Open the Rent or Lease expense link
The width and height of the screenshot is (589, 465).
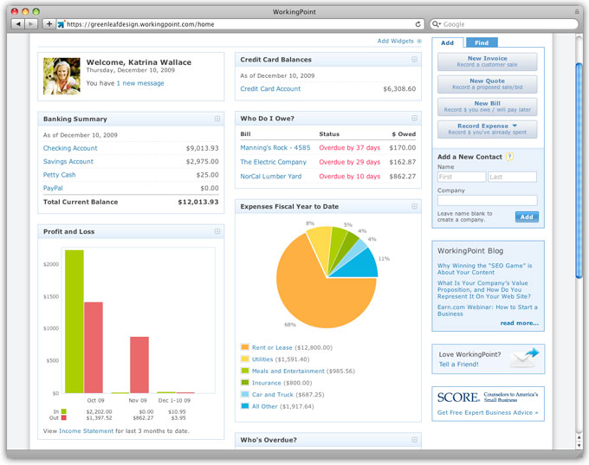tap(272, 347)
